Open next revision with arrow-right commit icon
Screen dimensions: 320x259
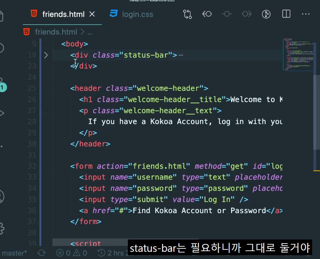[x=246, y=14]
